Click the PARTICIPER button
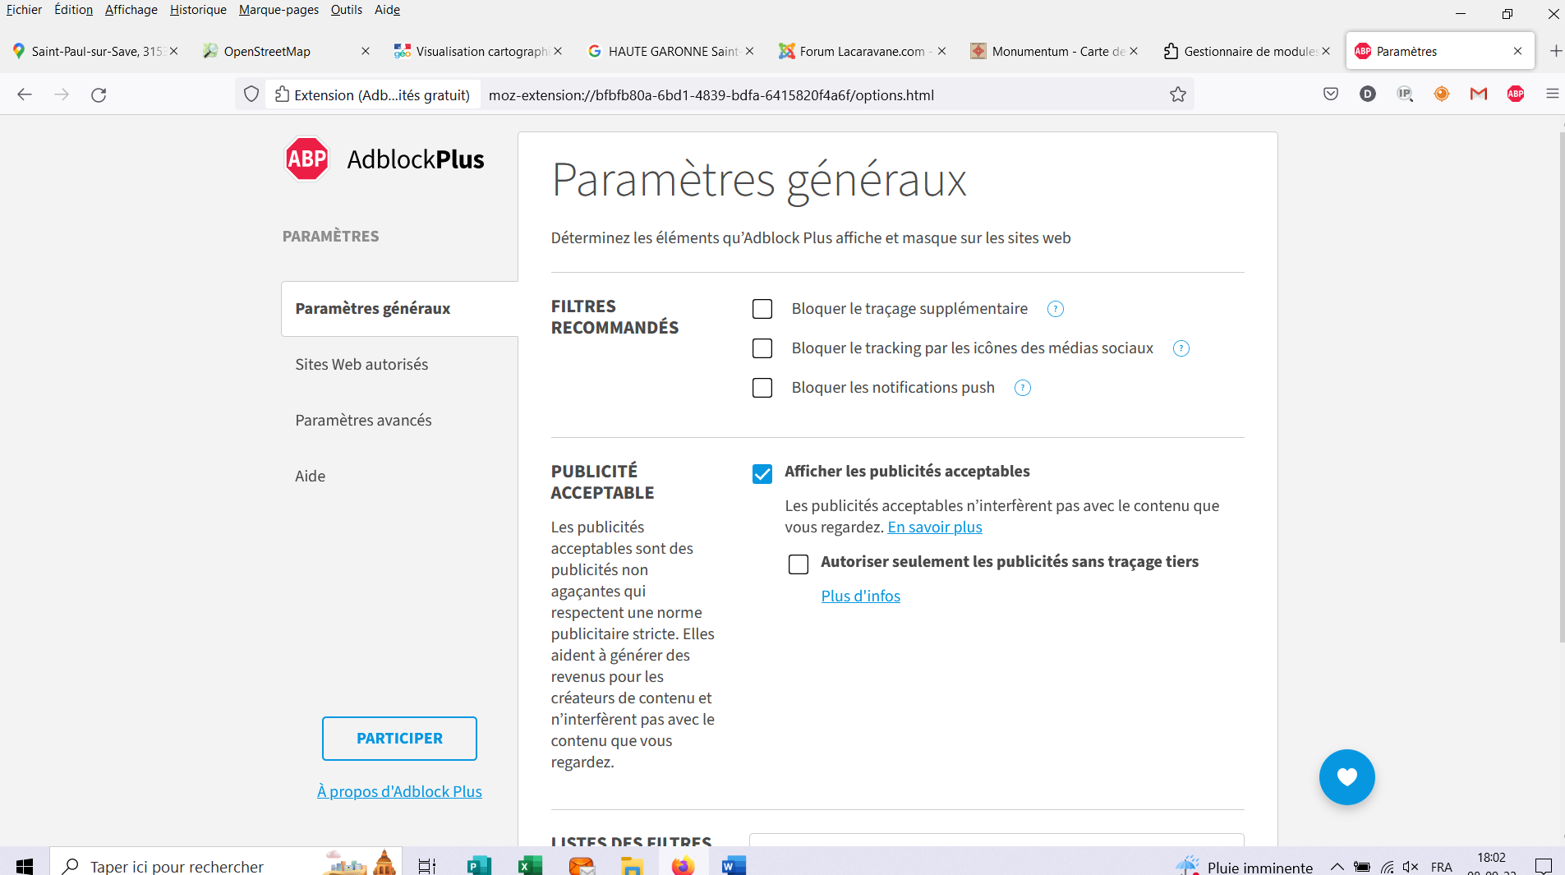1565x875 pixels. pos(399,738)
